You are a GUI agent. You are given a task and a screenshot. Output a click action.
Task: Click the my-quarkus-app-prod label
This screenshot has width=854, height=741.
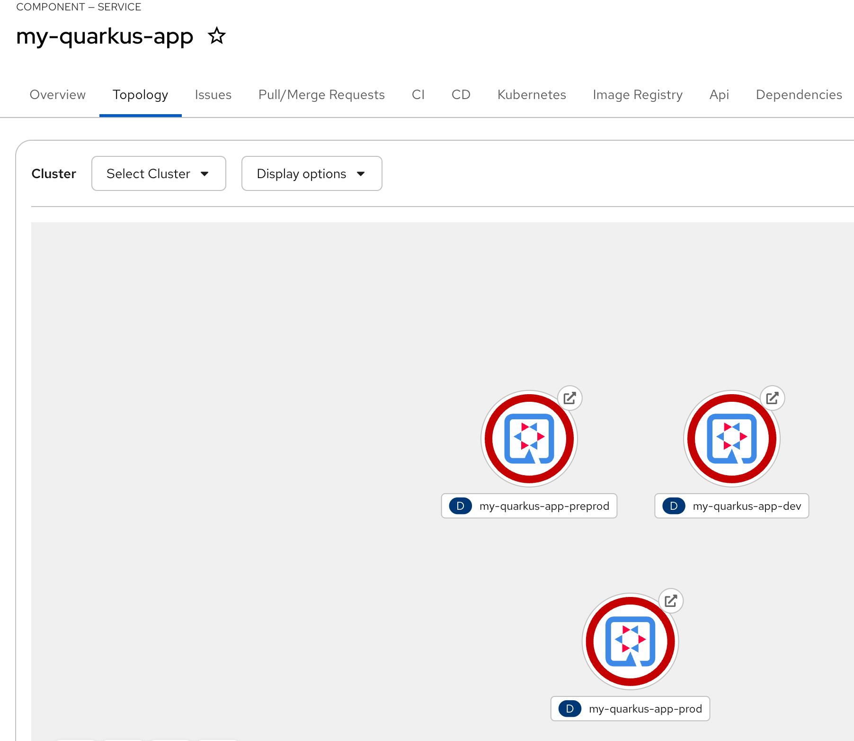point(645,709)
